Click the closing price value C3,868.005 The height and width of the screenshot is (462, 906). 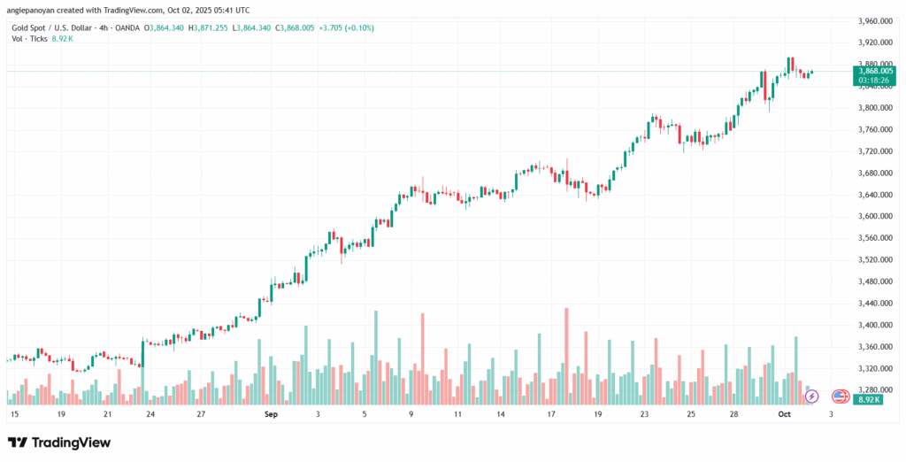tap(299, 27)
